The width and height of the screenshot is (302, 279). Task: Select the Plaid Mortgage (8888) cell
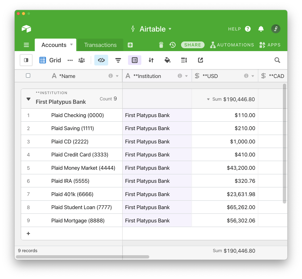[77, 221]
